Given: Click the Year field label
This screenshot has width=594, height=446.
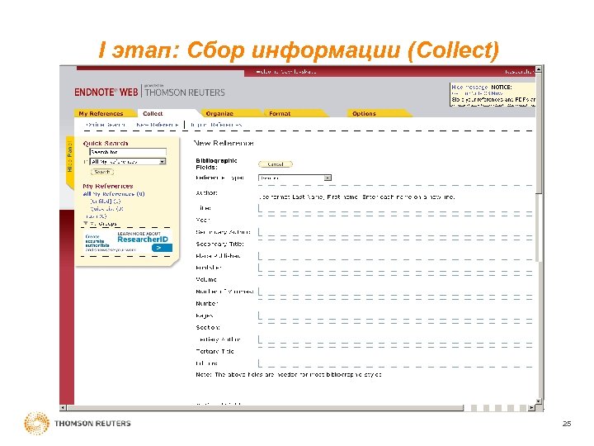Looking at the screenshot, I should click(203, 220).
